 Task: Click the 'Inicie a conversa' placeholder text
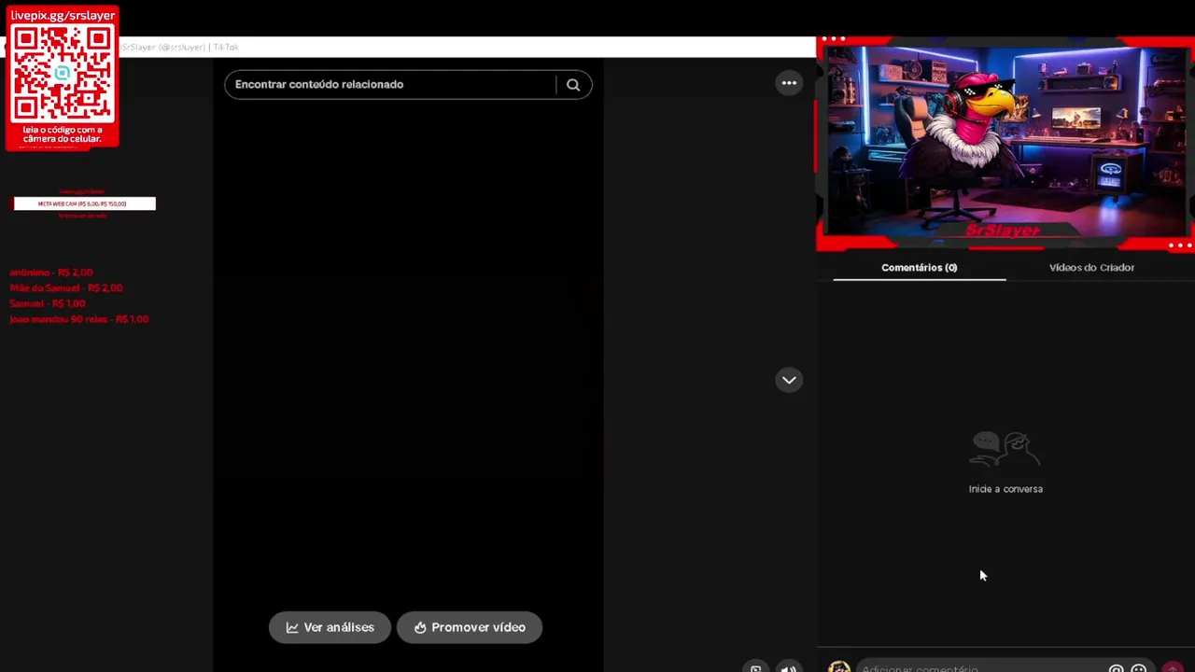click(x=1005, y=489)
